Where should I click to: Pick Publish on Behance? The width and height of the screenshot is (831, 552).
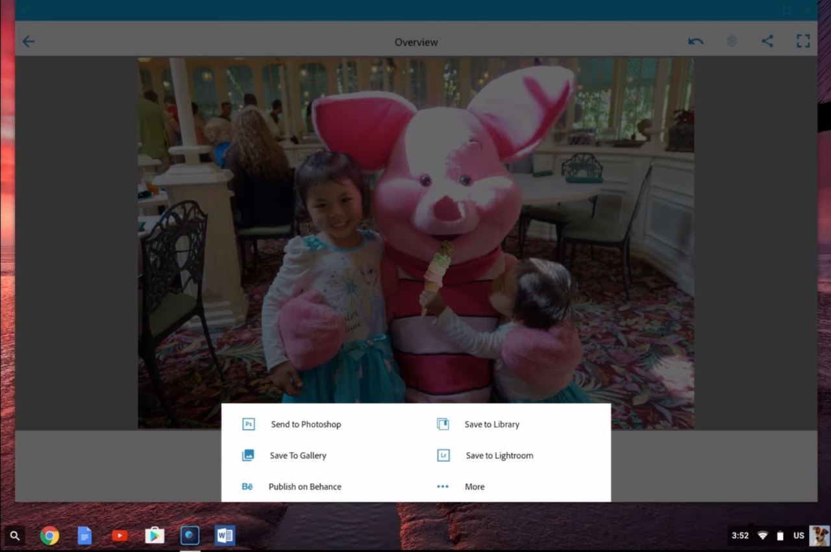click(305, 486)
